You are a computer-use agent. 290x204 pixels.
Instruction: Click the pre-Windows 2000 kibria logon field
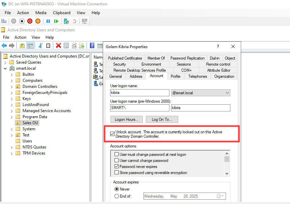pyautogui.click(x=201, y=108)
